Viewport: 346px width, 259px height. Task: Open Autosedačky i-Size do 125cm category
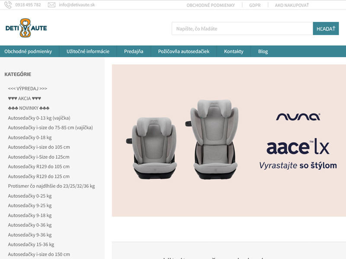[38, 157]
